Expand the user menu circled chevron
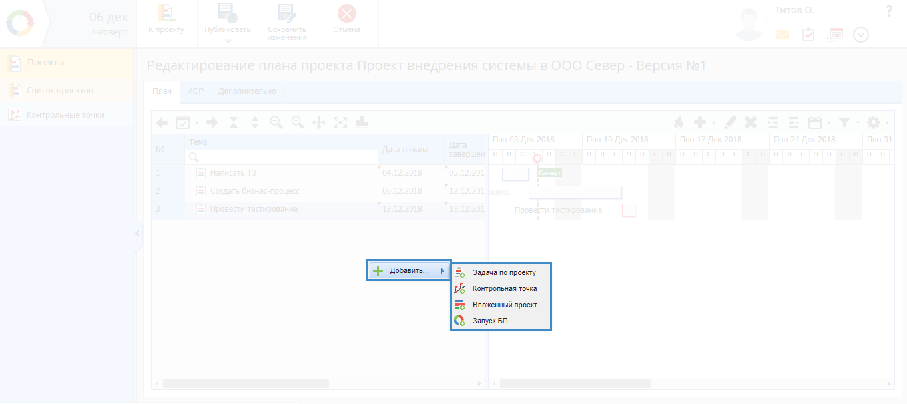This screenshot has height=404, width=907. tap(861, 35)
